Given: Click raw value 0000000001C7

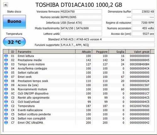Looking at the screenshot, I should (139, 93).
